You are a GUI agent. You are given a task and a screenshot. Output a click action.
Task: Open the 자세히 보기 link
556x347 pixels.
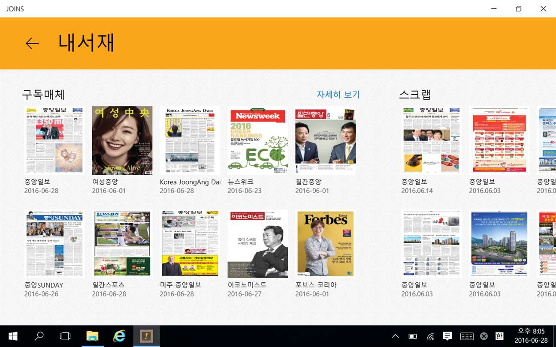[x=338, y=95]
